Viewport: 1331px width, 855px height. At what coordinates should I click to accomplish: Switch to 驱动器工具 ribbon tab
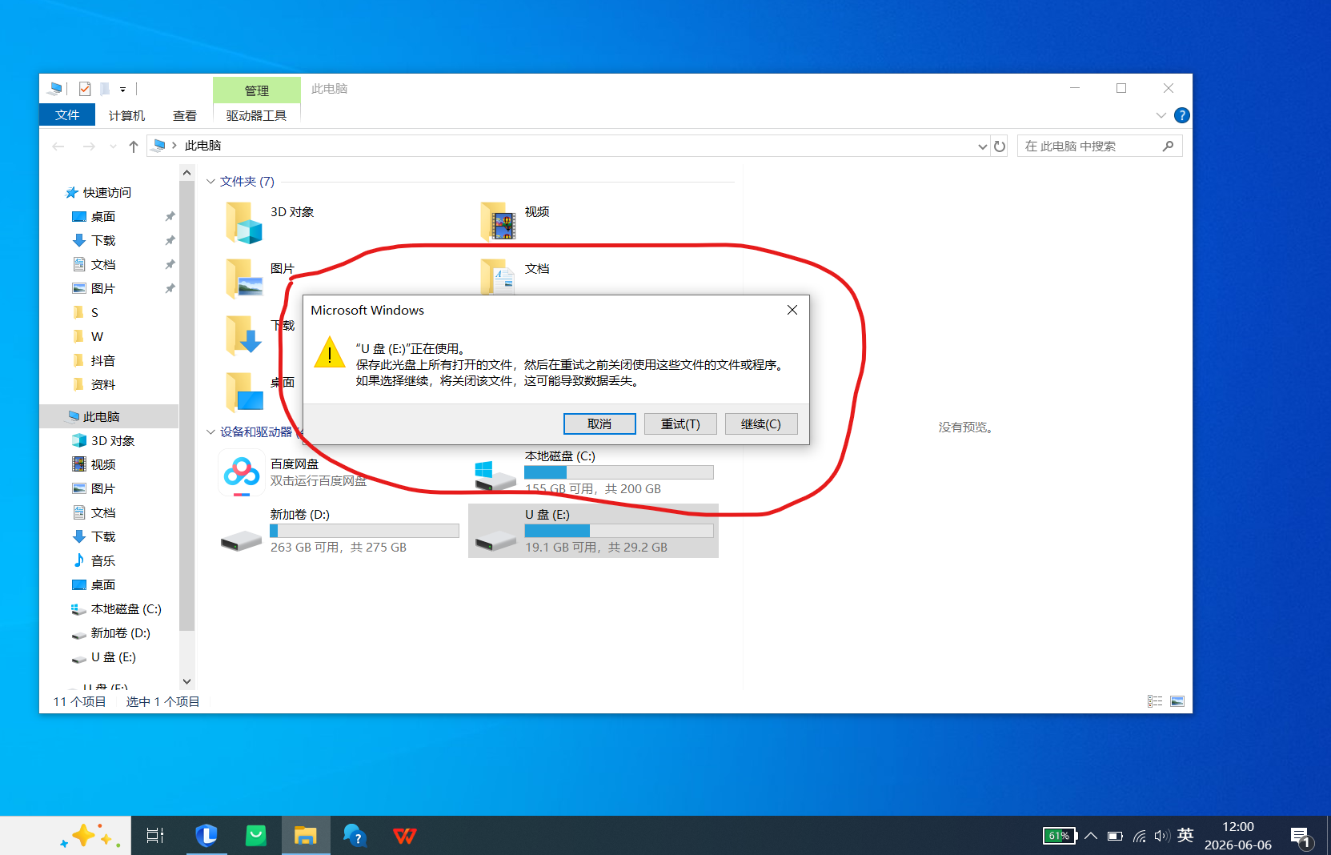[x=256, y=115]
